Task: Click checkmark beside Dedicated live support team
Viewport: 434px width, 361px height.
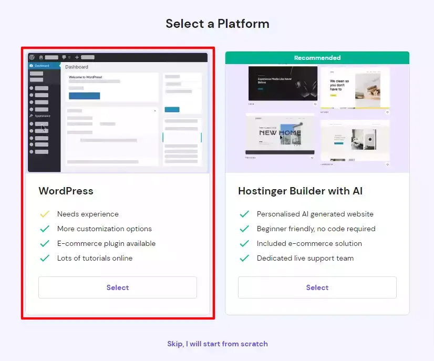Action: click(x=244, y=258)
